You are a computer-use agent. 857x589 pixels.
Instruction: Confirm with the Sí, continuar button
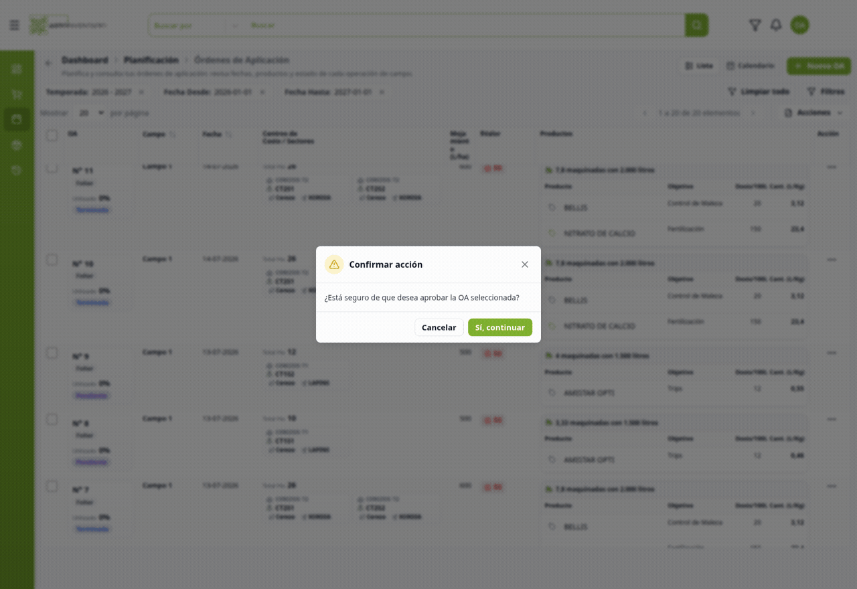tap(500, 327)
